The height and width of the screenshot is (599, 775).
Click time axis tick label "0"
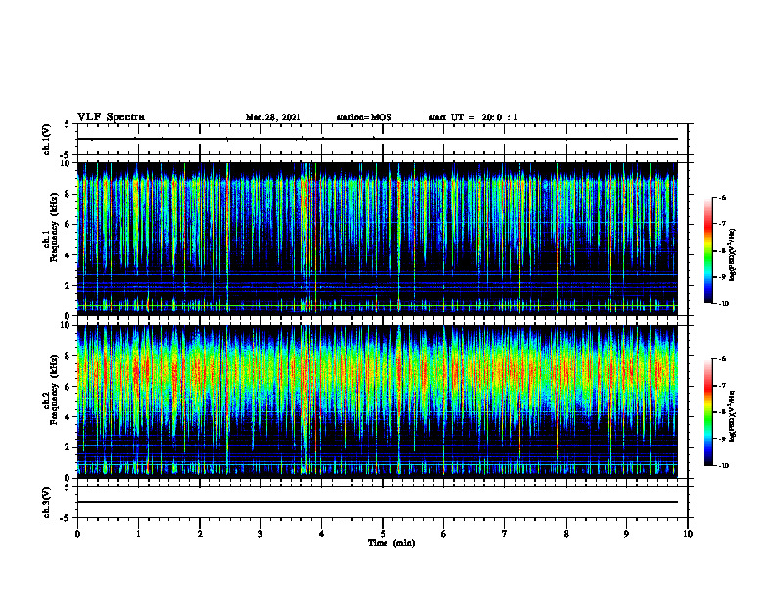(77, 534)
